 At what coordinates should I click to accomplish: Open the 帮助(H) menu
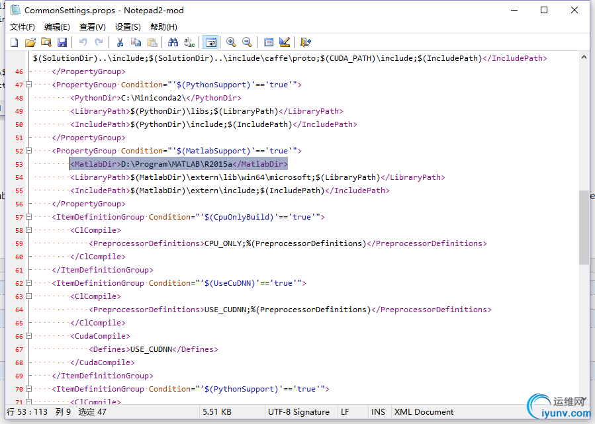(x=163, y=27)
